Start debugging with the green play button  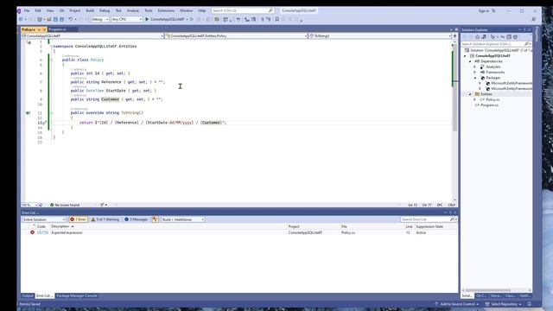148,19
